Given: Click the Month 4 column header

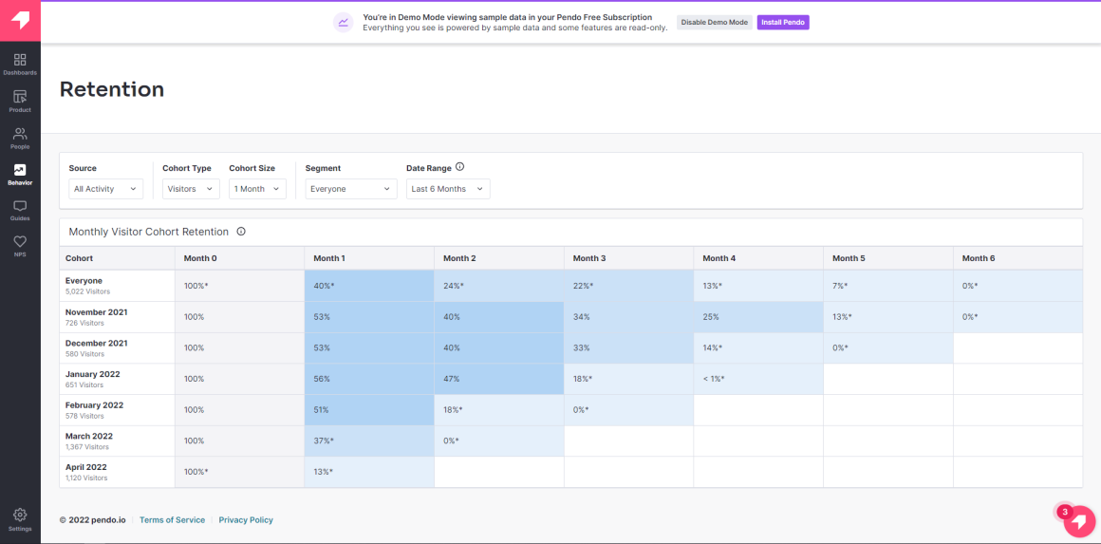Looking at the screenshot, I should pos(758,258).
